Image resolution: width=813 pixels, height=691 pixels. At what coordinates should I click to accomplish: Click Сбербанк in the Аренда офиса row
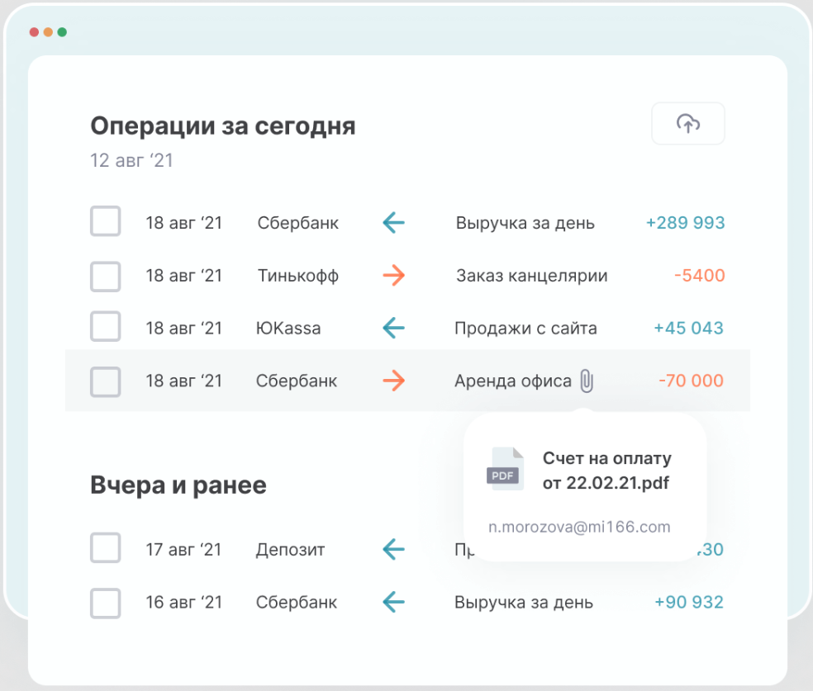(297, 381)
